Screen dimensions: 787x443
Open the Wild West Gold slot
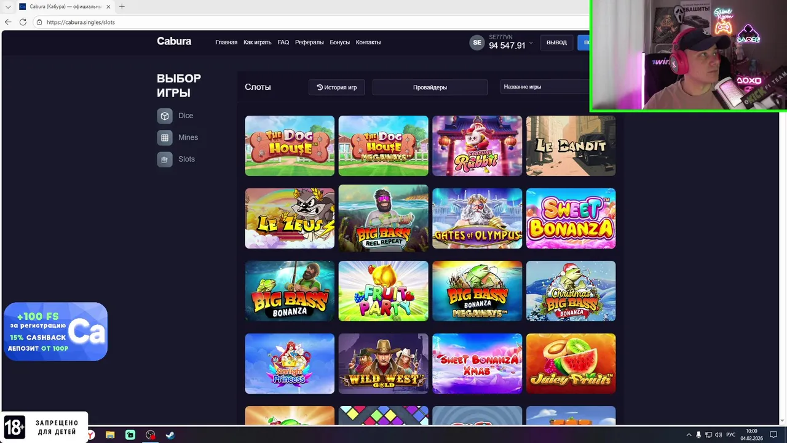click(x=383, y=364)
